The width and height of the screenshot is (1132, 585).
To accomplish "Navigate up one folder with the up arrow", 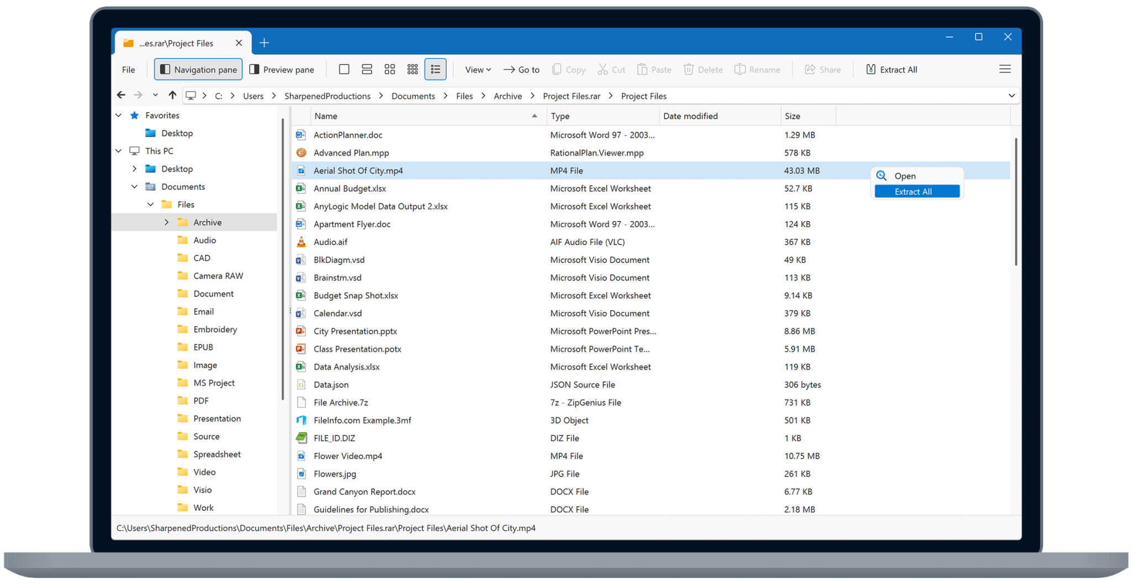I will [172, 95].
